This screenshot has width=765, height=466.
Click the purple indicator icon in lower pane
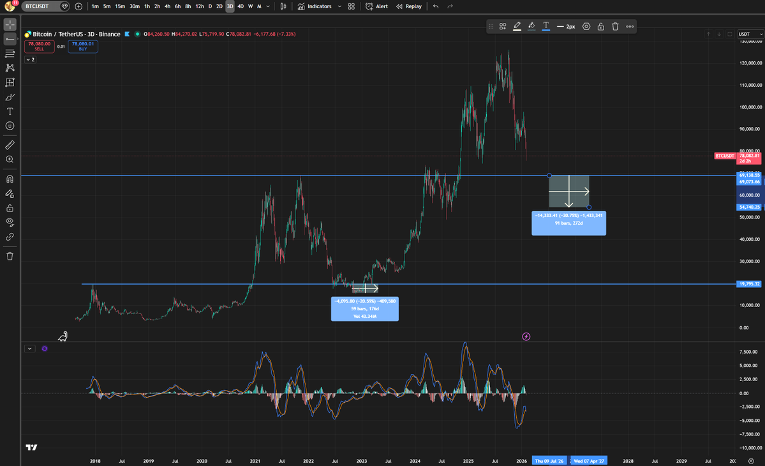(x=45, y=349)
